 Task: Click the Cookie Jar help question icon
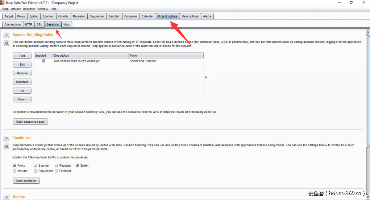click(6, 138)
